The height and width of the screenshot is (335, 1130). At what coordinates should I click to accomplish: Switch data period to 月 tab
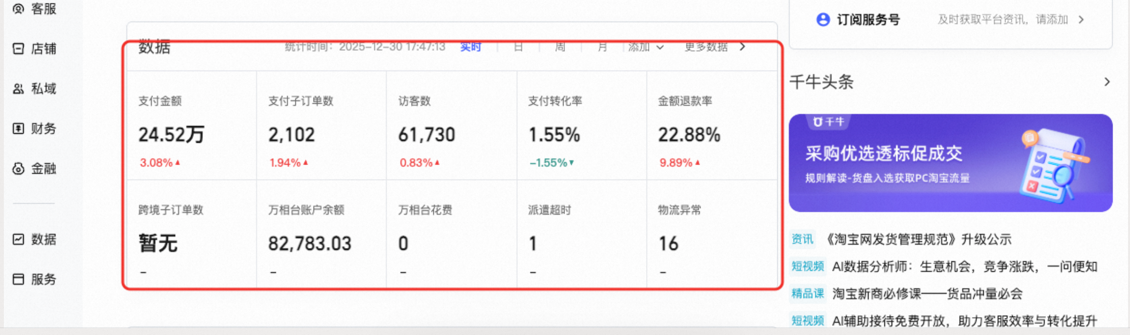pyautogui.click(x=602, y=47)
